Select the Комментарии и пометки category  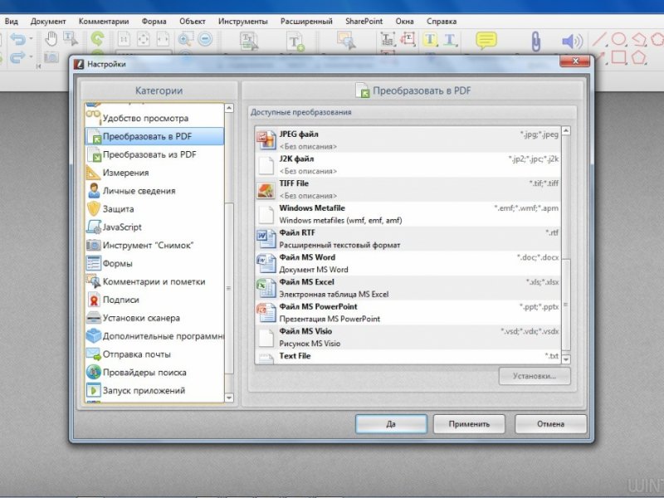[154, 281]
